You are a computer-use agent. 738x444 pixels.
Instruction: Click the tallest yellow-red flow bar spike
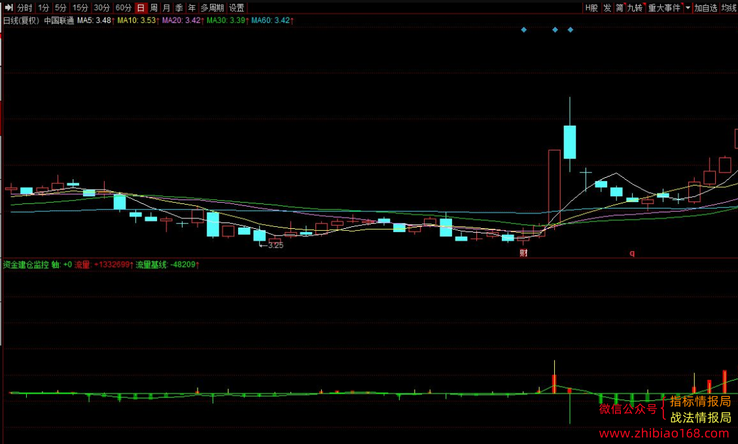click(554, 377)
